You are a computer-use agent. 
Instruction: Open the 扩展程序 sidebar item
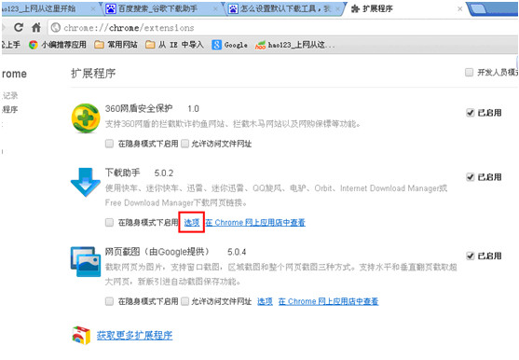[10, 109]
